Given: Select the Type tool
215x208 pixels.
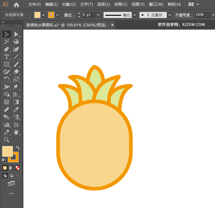Looking at the screenshot, I should [6, 57].
